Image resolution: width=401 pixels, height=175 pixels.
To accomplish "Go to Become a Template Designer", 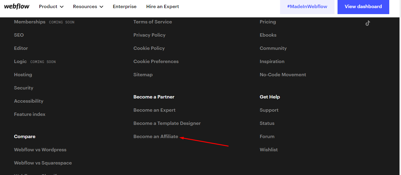I will pos(167,123).
